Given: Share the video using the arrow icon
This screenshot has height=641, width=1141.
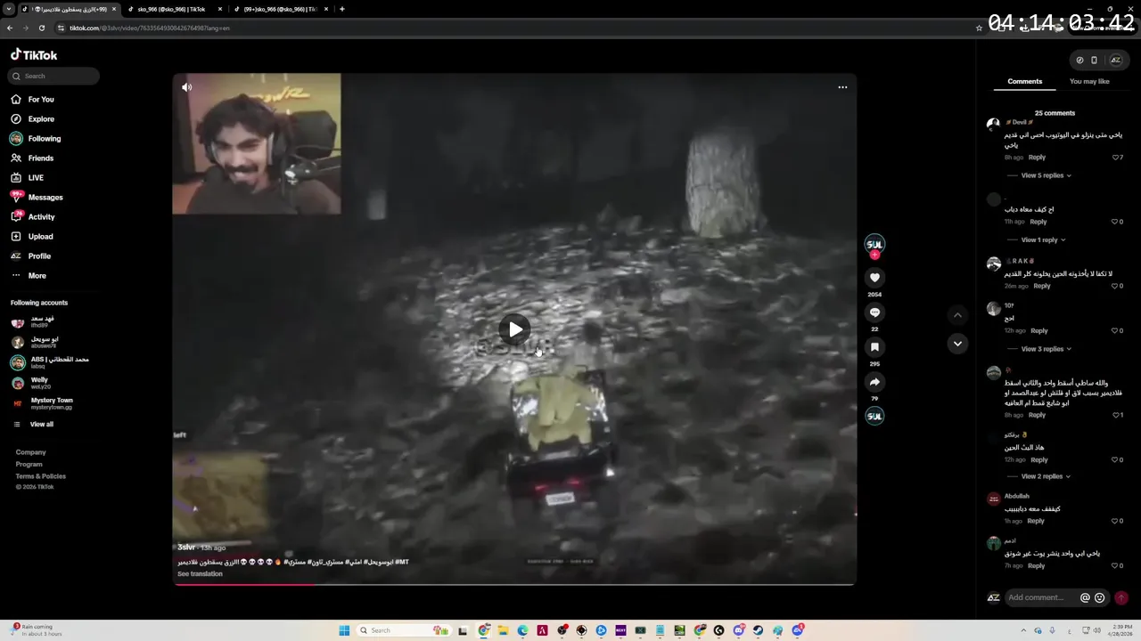Looking at the screenshot, I should 874,382.
